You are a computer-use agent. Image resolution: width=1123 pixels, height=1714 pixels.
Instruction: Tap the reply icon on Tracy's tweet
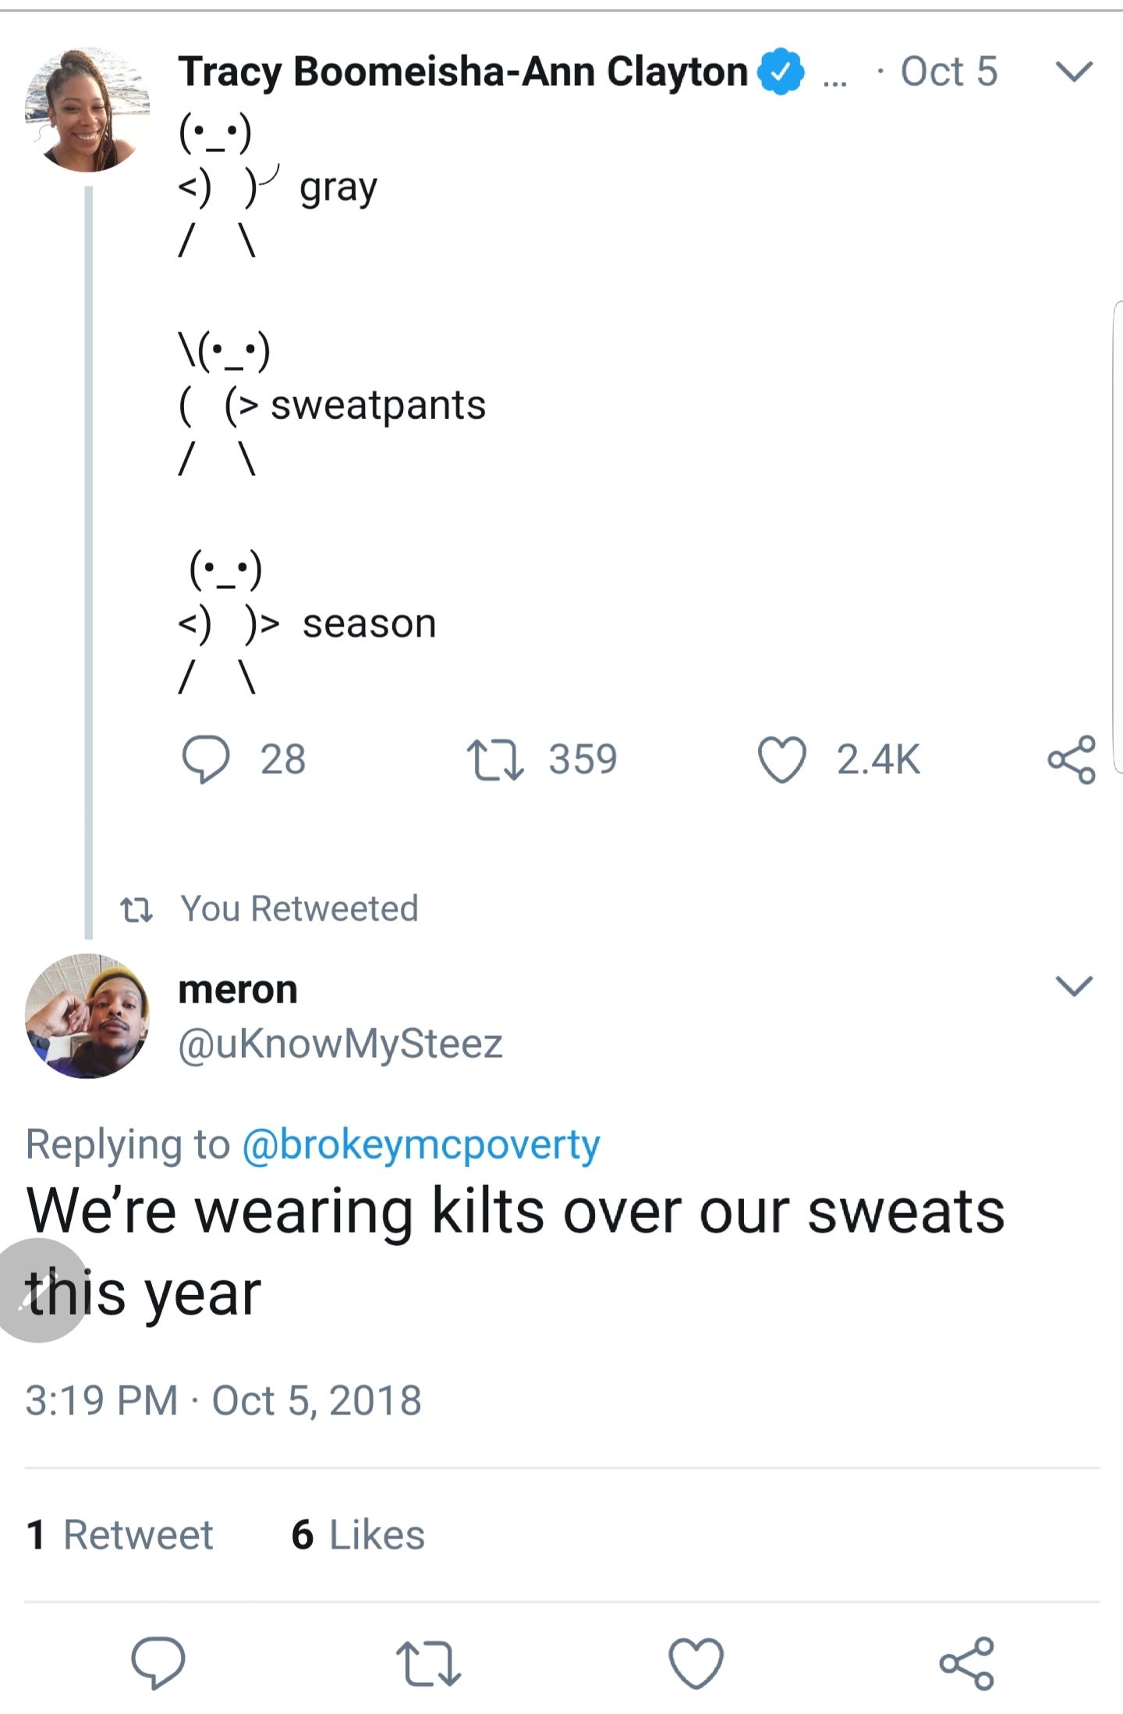[209, 761]
